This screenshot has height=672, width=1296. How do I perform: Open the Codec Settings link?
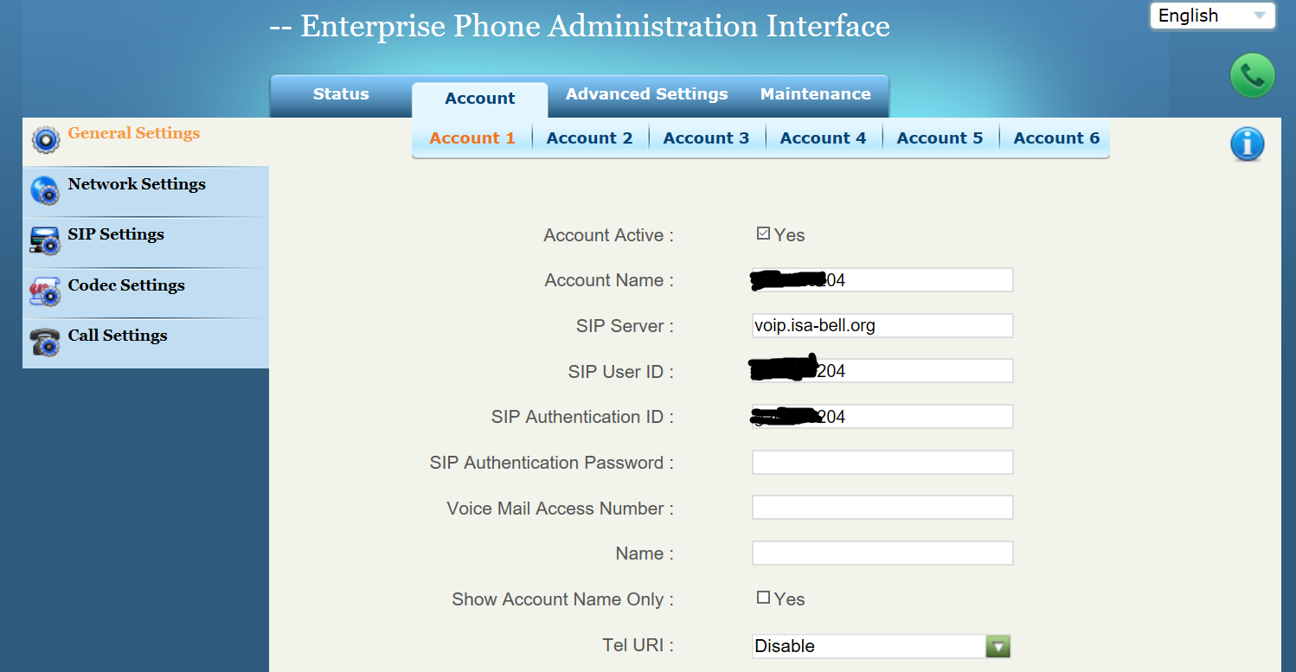coord(126,285)
